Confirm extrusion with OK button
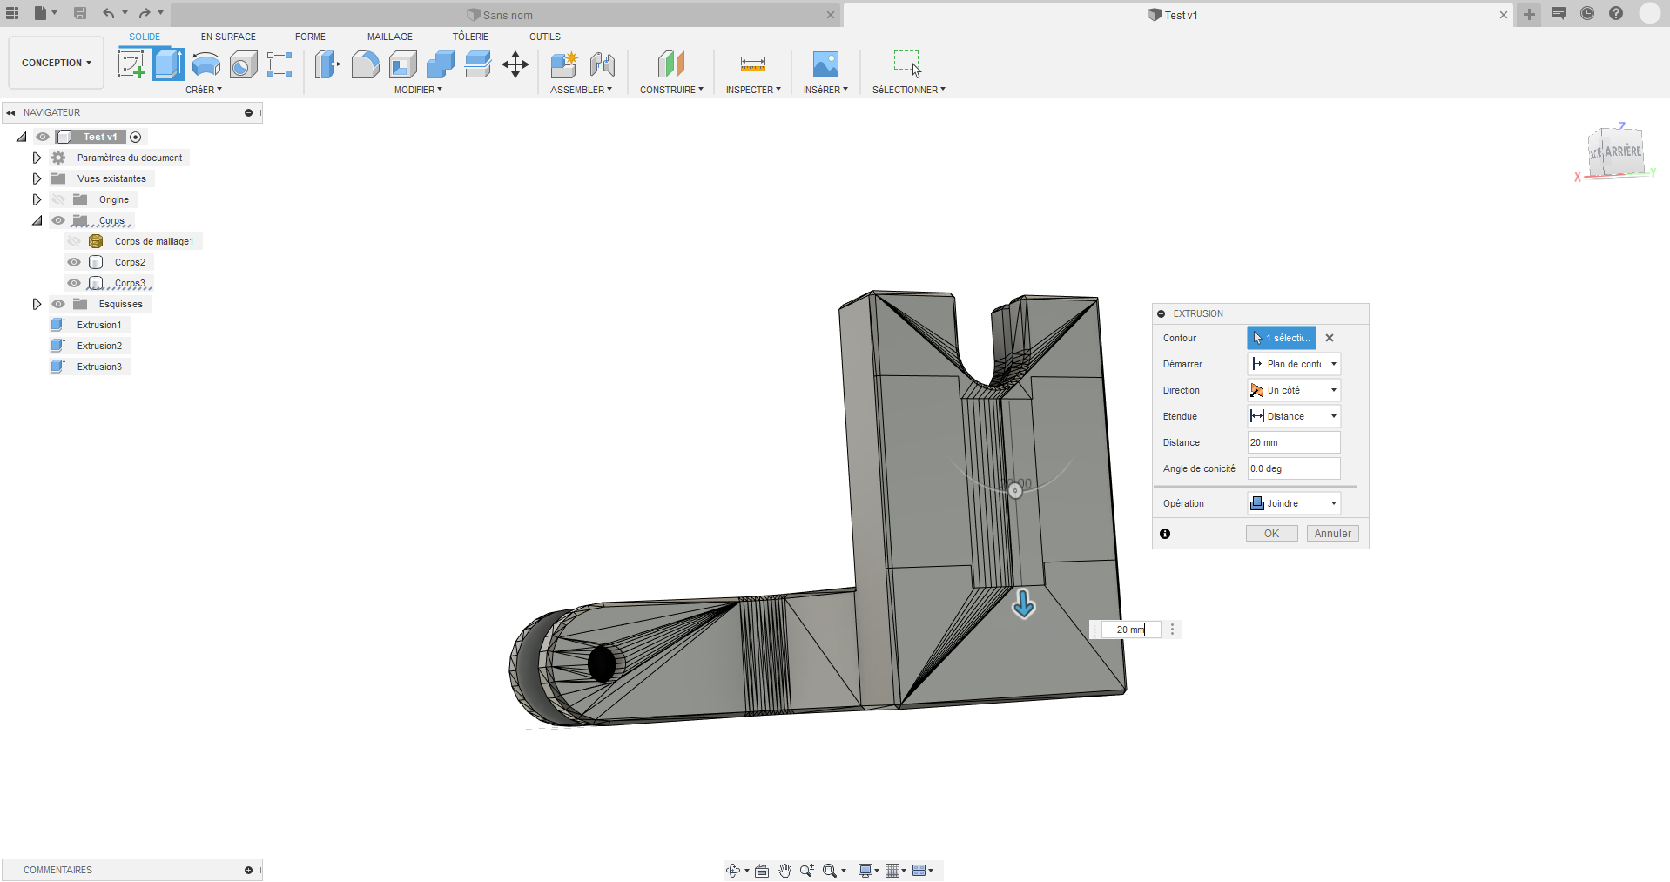 [x=1271, y=534]
